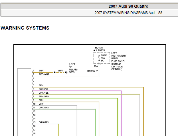Click the (LEFT "D" PILLAR) location label
The width and height of the screenshot is (178, 136).
[x=73, y=67]
